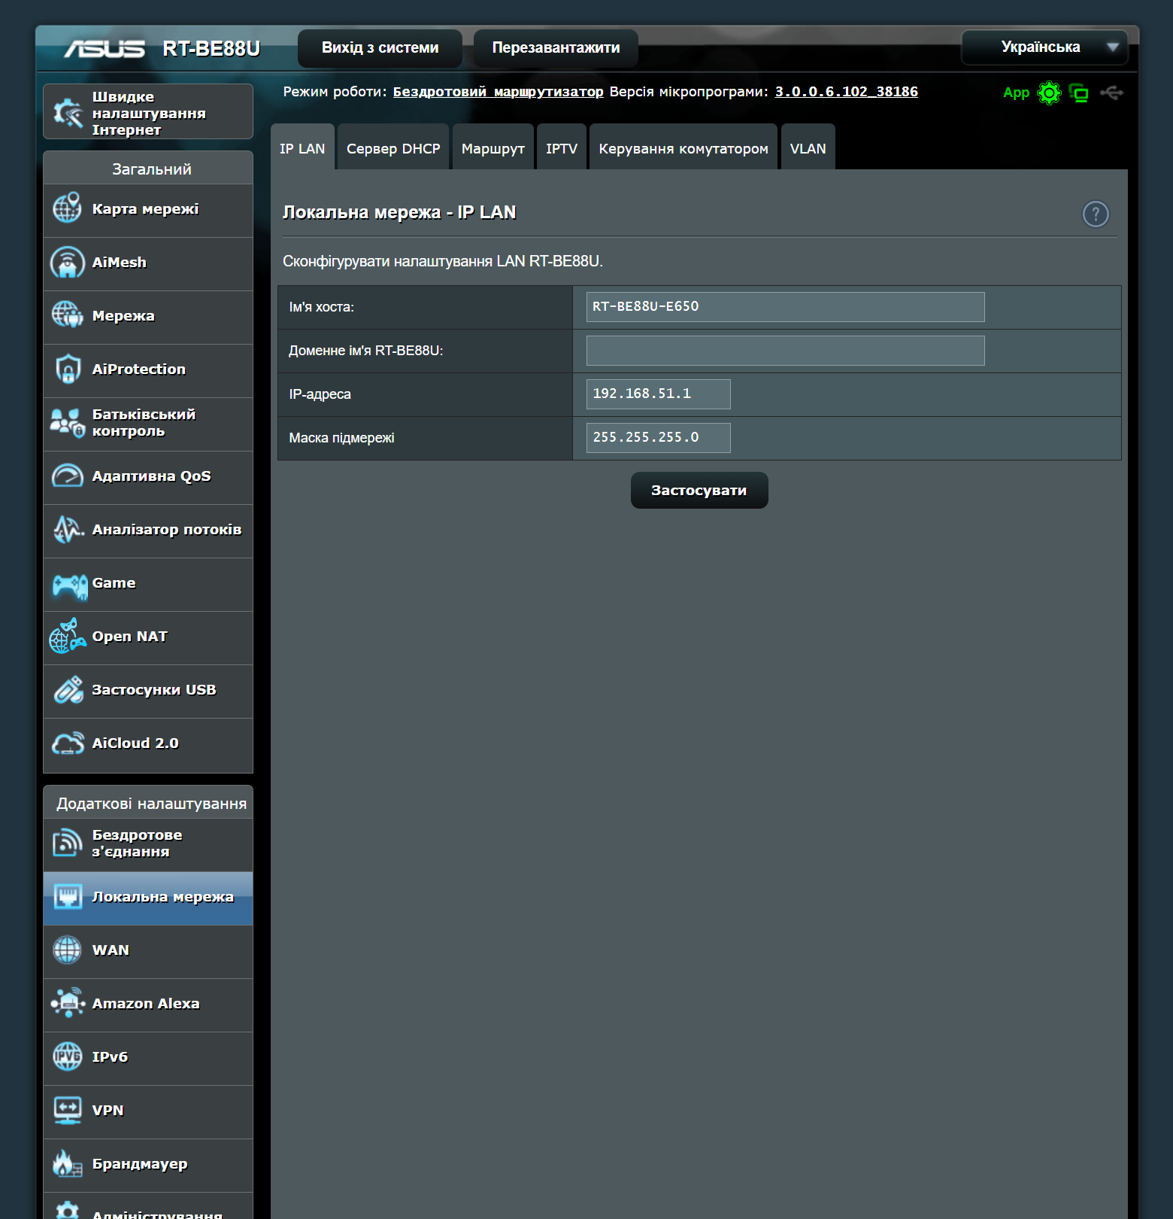Click the Локальна мережа - IP LAN heading
1173x1219 pixels.
tap(399, 212)
